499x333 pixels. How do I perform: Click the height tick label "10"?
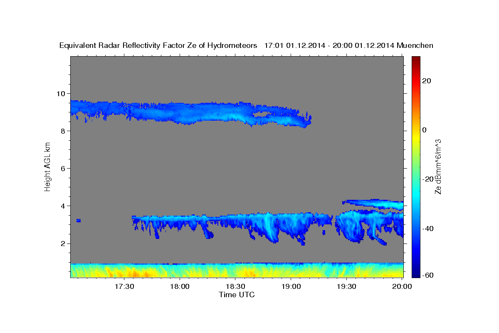[62, 93]
